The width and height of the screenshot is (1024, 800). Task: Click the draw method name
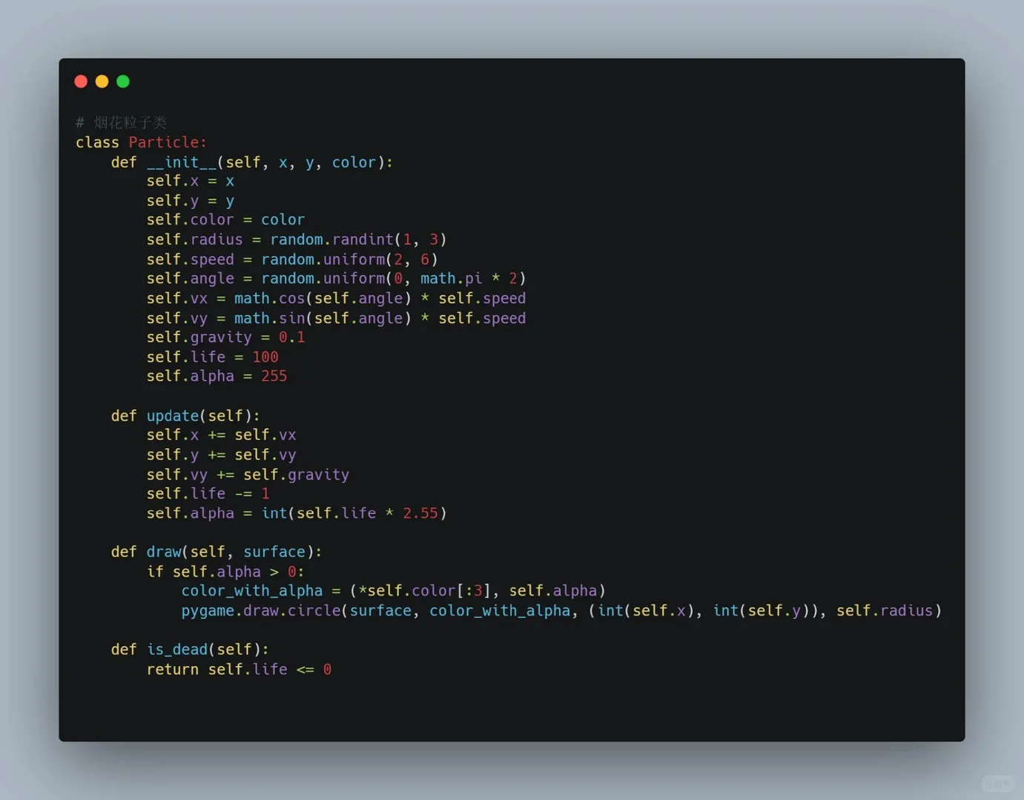point(164,552)
